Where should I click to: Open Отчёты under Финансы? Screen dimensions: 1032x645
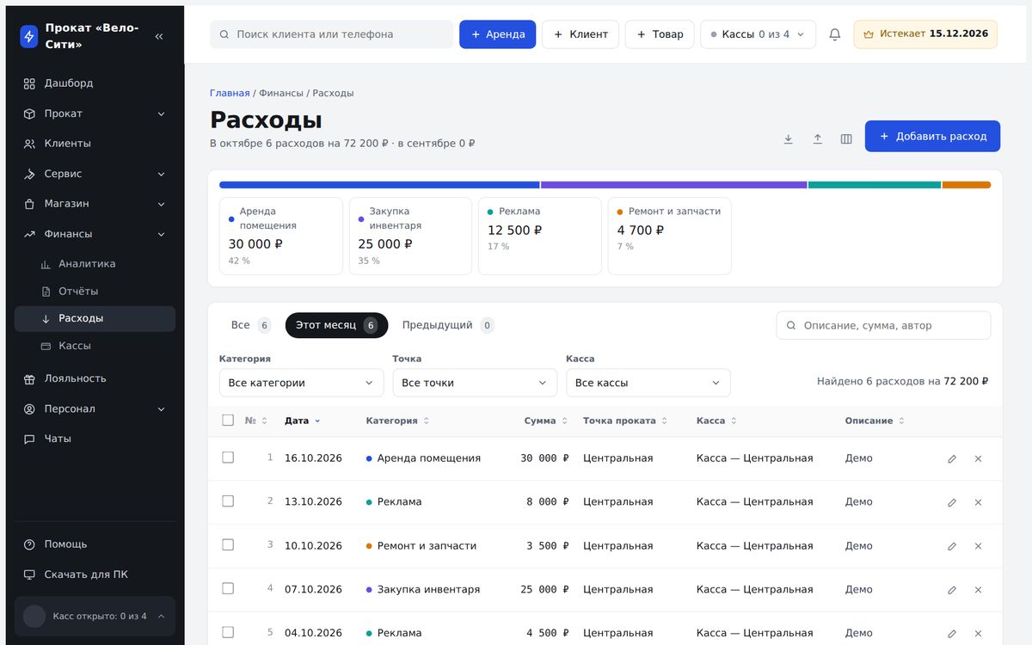pos(95,292)
